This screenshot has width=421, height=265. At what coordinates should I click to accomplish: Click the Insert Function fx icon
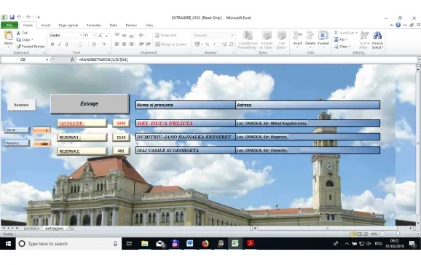click(x=72, y=60)
